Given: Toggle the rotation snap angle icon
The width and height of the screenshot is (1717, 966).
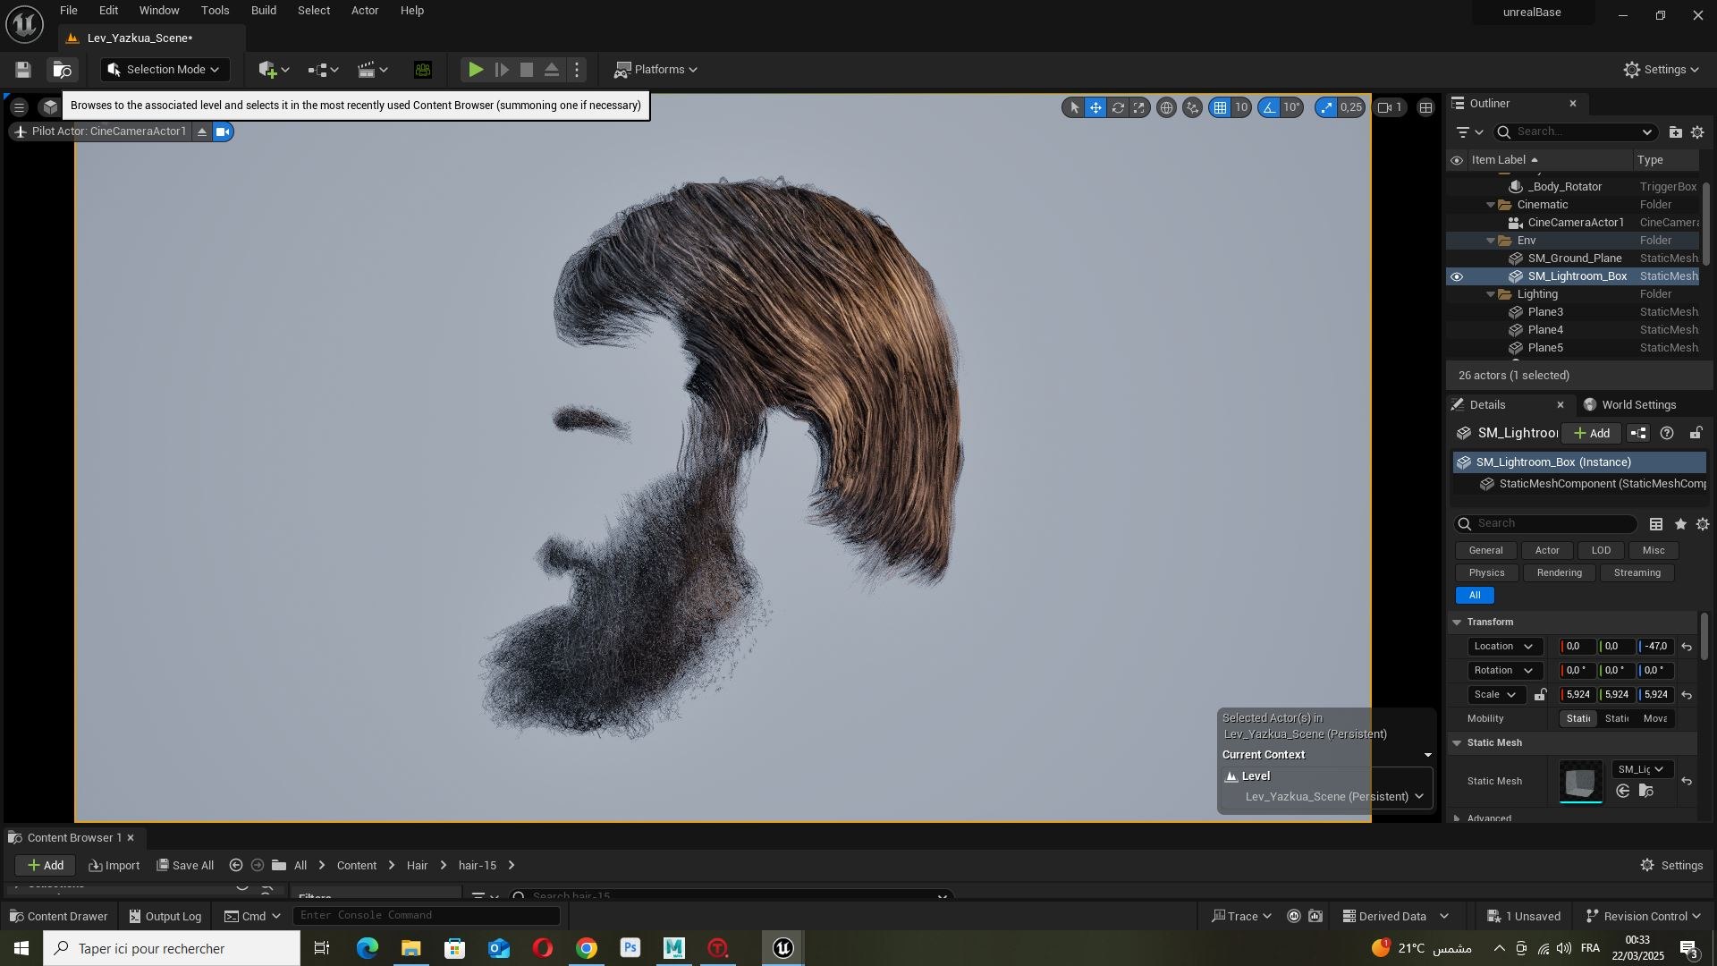Looking at the screenshot, I should [1269, 107].
